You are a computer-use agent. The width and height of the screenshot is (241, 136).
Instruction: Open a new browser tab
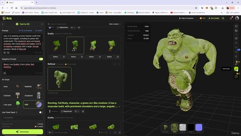(37, 3)
